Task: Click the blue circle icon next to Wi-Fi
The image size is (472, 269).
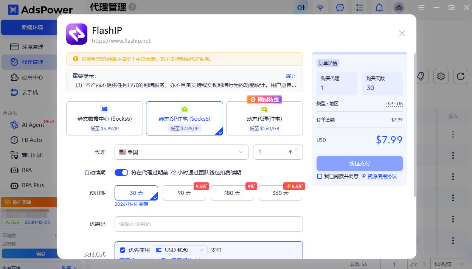Action: point(301,8)
